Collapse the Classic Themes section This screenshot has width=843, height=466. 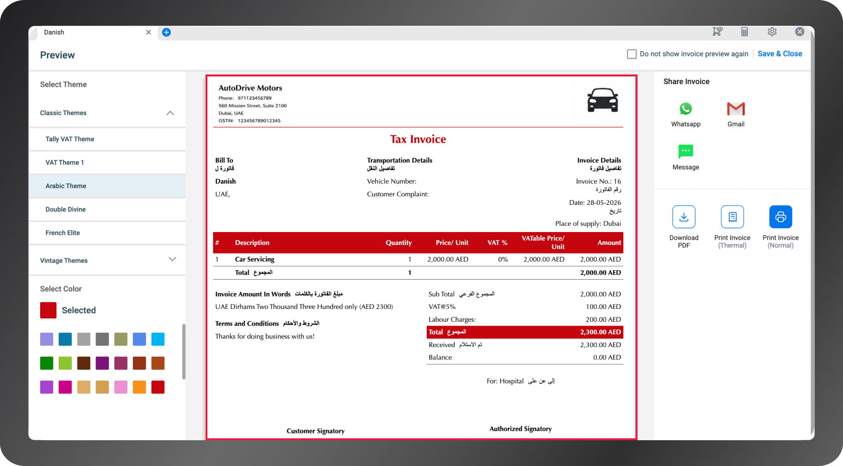[170, 113]
